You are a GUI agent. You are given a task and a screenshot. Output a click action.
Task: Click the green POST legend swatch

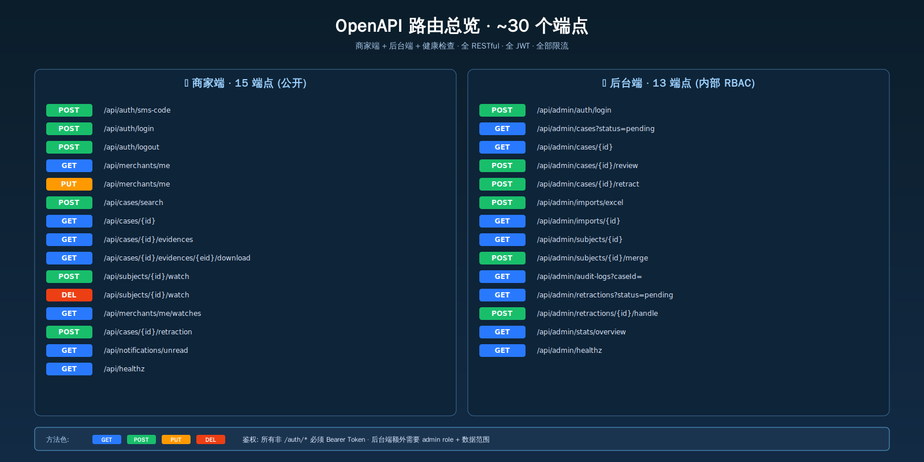click(x=141, y=439)
